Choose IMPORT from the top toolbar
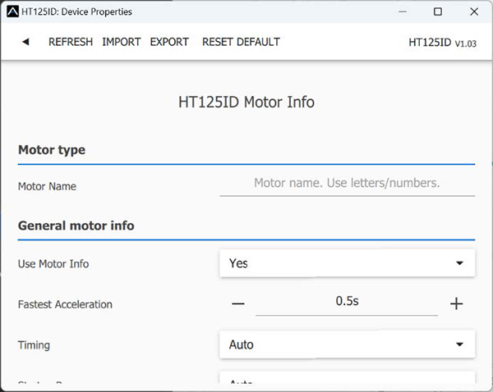493x392 pixels. tap(121, 42)
